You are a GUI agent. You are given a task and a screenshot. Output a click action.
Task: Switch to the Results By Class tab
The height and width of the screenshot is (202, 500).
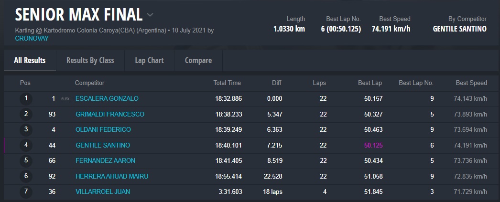point(90,60)
